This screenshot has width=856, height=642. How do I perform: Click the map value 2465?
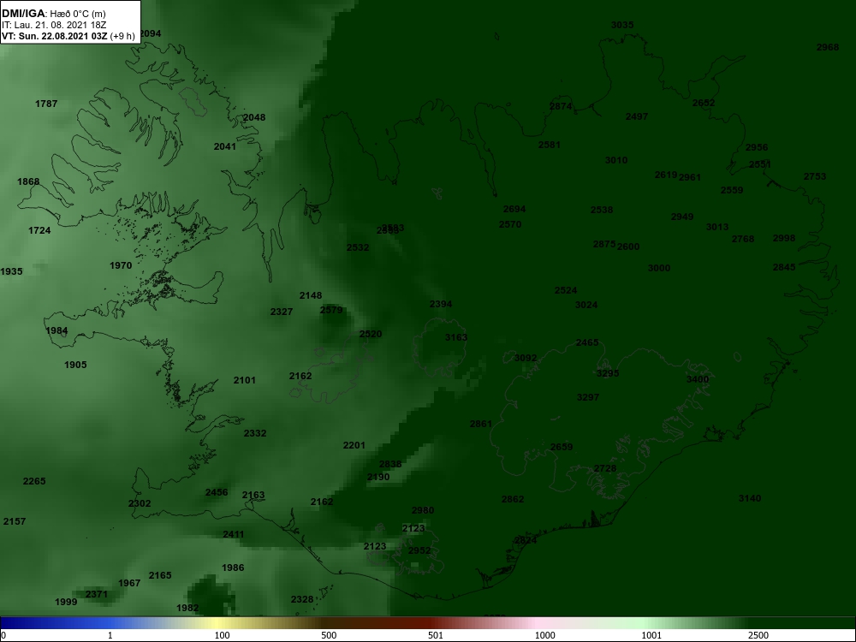[x=587, y=343]
